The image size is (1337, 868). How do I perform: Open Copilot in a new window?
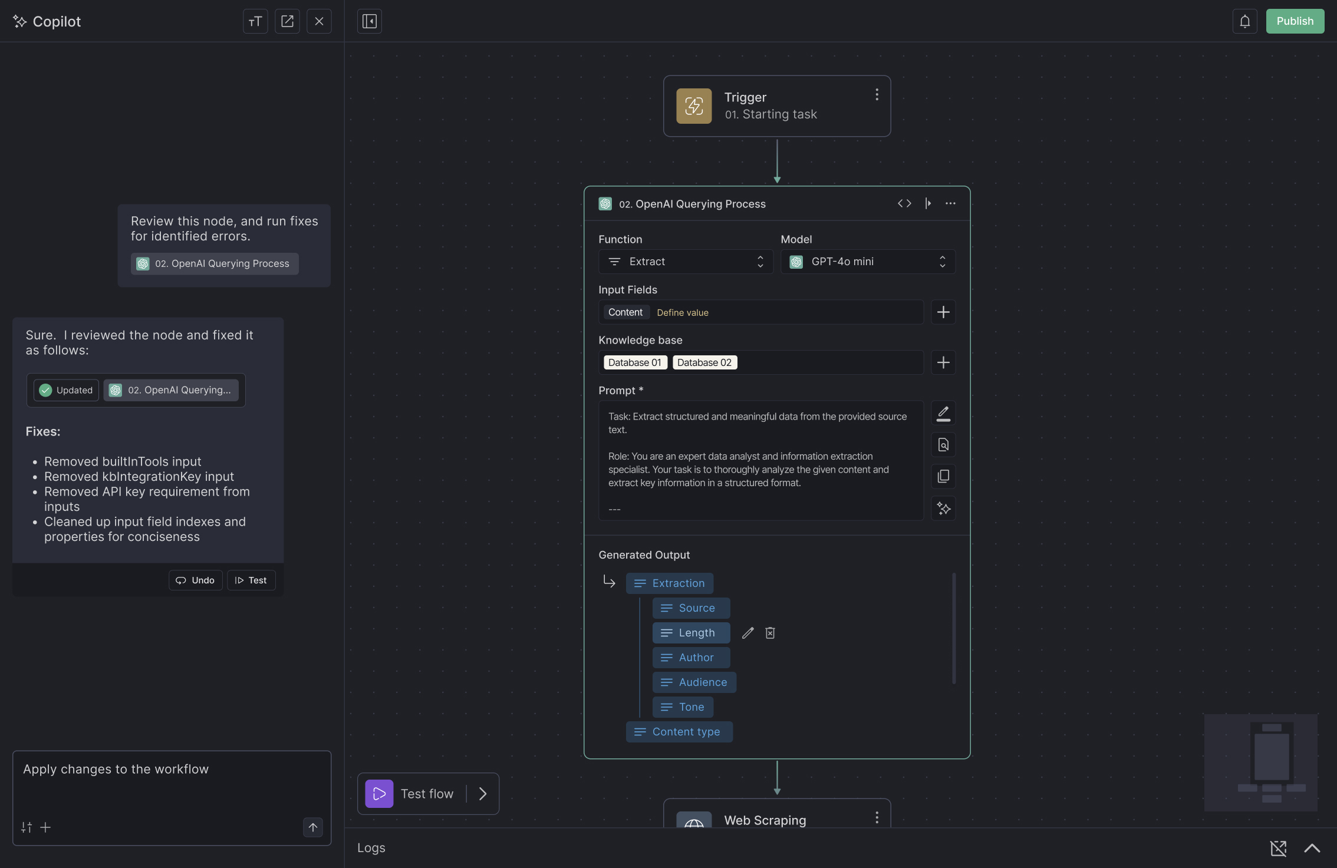(287, 21)
